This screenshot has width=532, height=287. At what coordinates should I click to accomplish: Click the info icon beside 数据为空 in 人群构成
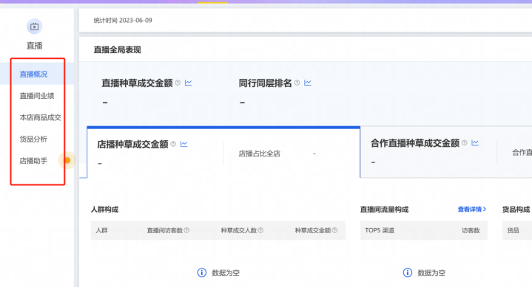pos(202,272)
